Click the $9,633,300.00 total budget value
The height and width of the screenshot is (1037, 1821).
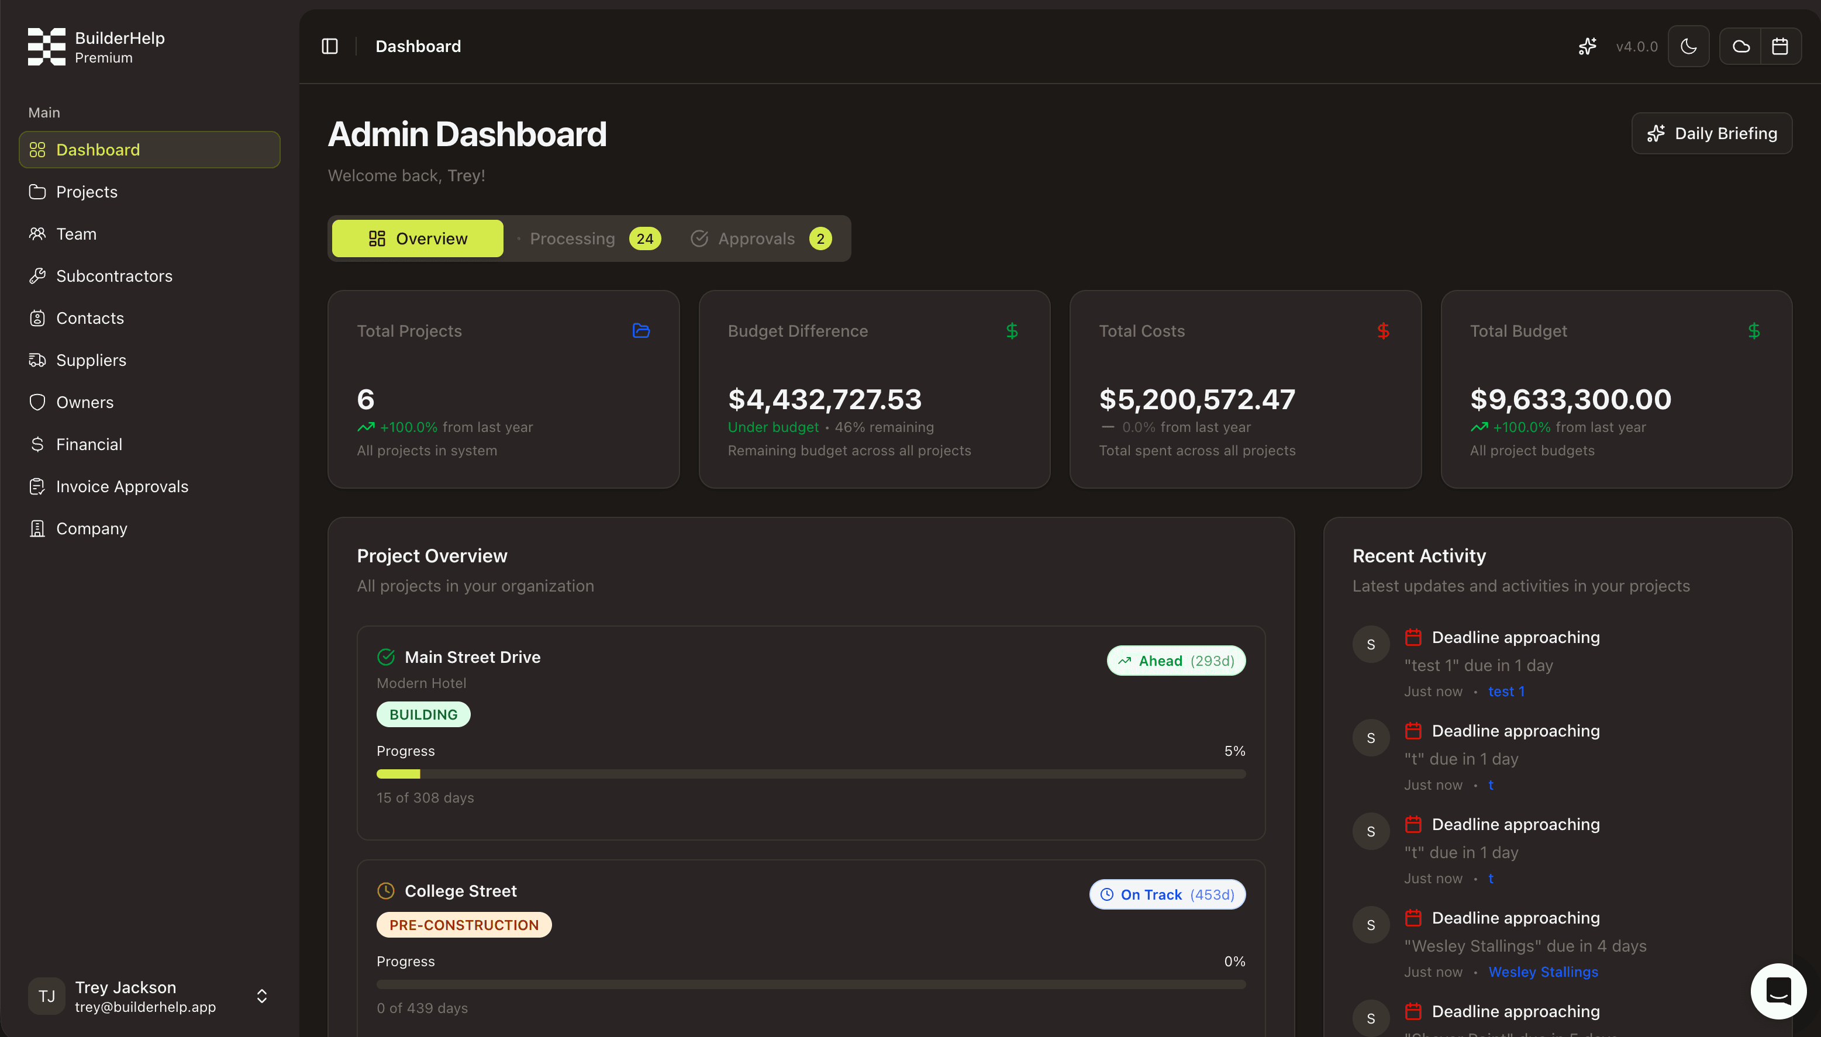tap(1570, 399)
